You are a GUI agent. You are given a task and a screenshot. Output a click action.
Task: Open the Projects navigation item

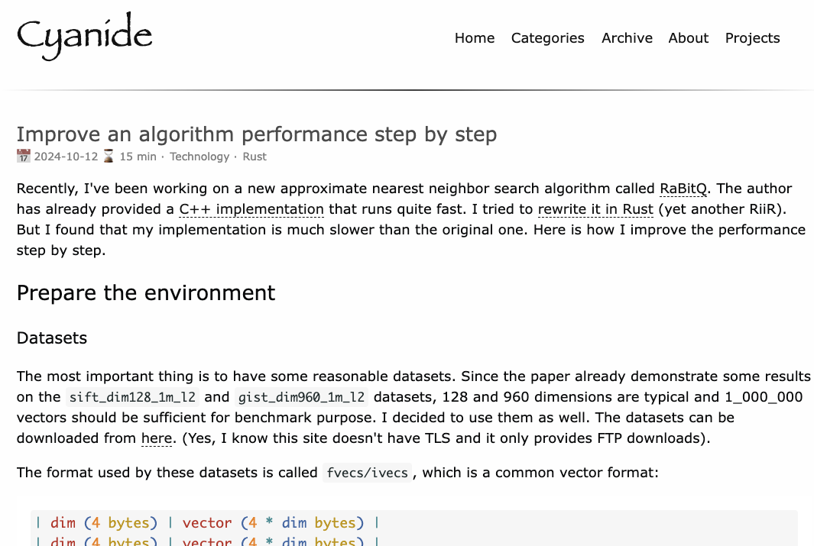pyautogui.click(x=752, y=38)
